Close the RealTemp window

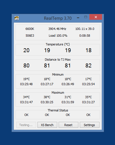click(96, 17)
